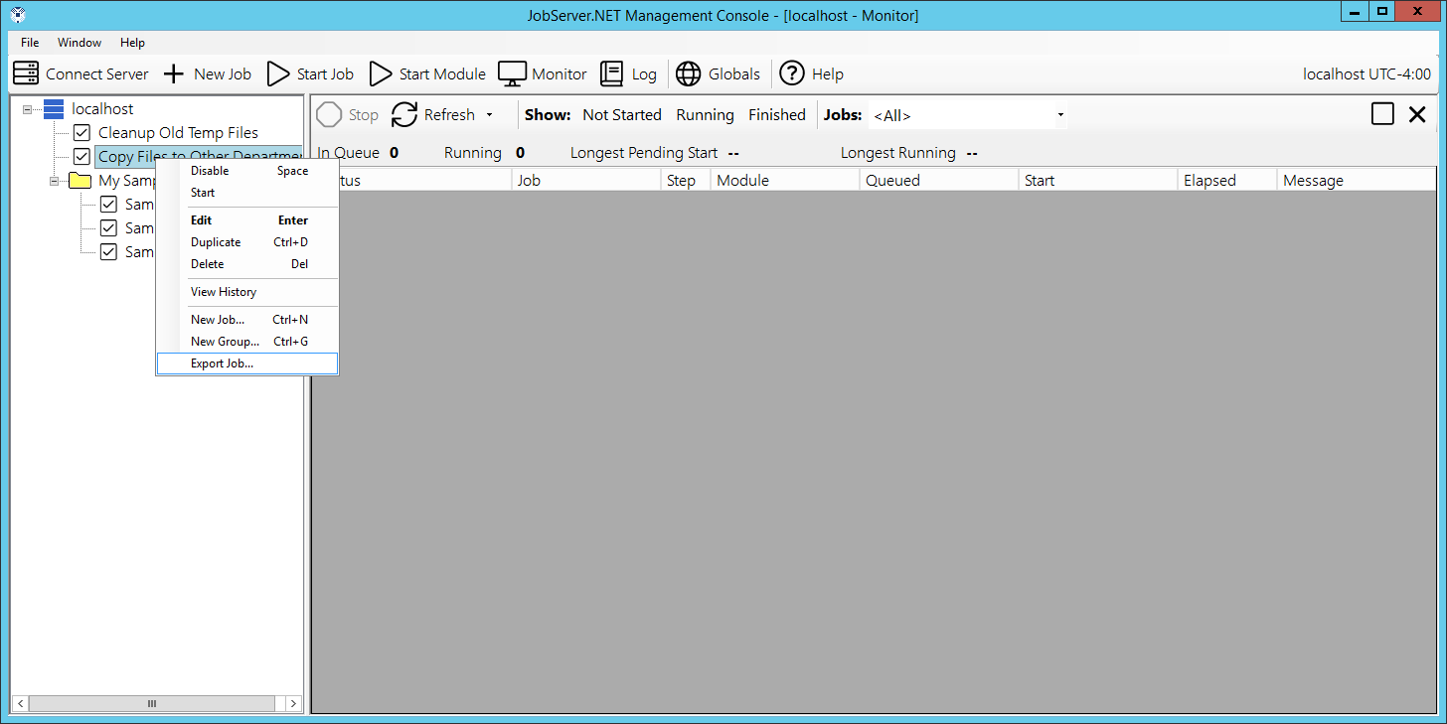Choose Export Job... from the context menu
Viewport: 1447px width, 724px height.
222,363
